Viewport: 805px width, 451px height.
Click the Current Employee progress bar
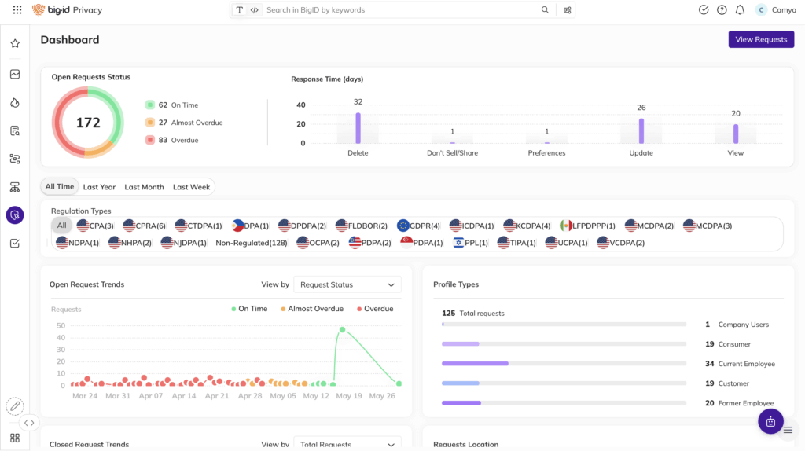pyautogui.click(x=563, y=364)
